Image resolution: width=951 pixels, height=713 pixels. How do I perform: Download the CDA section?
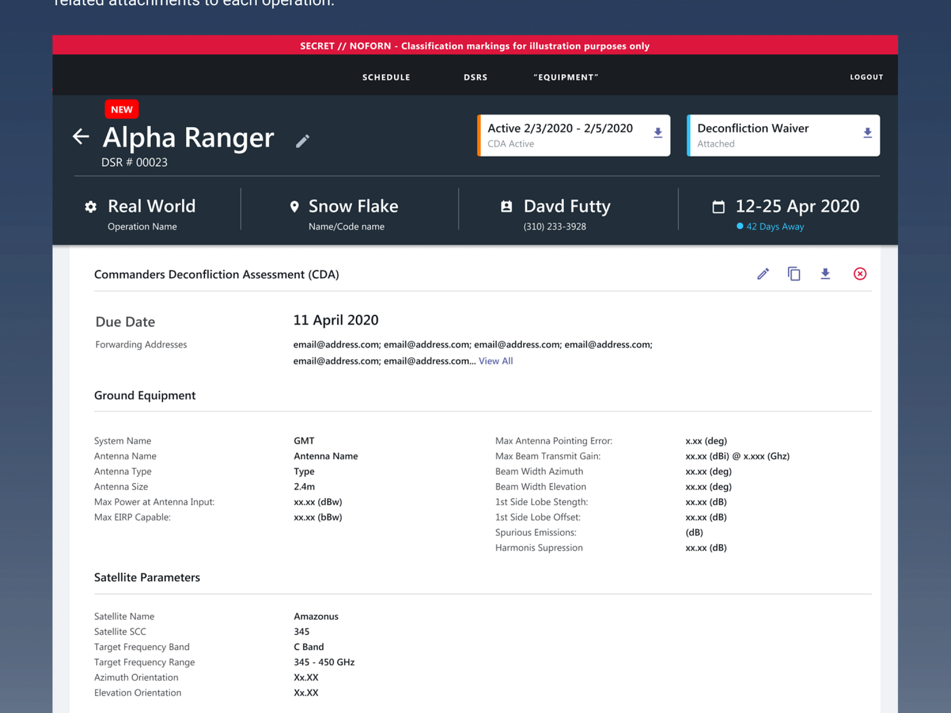click(x=825, y=274)
